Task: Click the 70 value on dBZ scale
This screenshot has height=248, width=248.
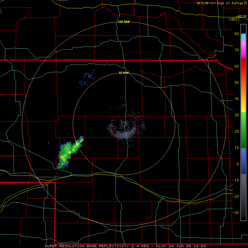Action: coord(237,50)
